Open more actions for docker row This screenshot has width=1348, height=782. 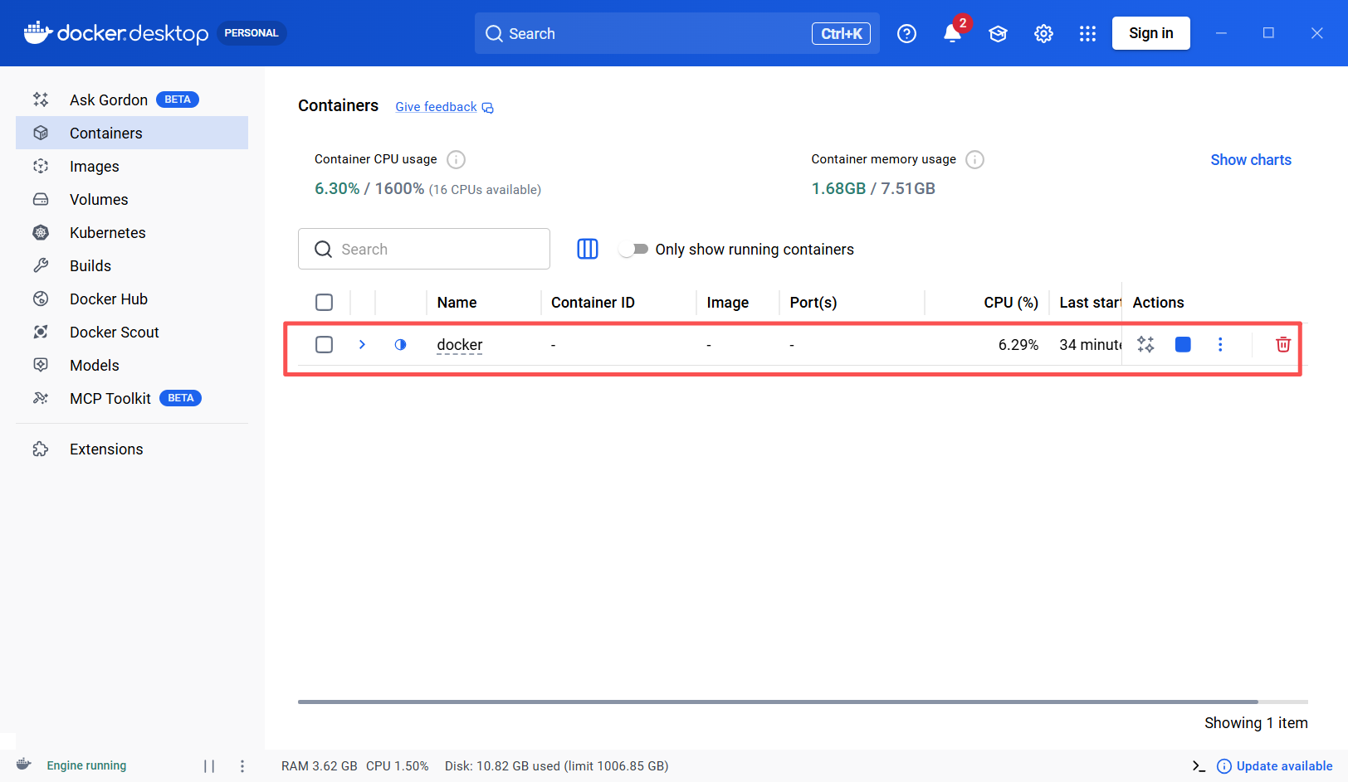1220,344
